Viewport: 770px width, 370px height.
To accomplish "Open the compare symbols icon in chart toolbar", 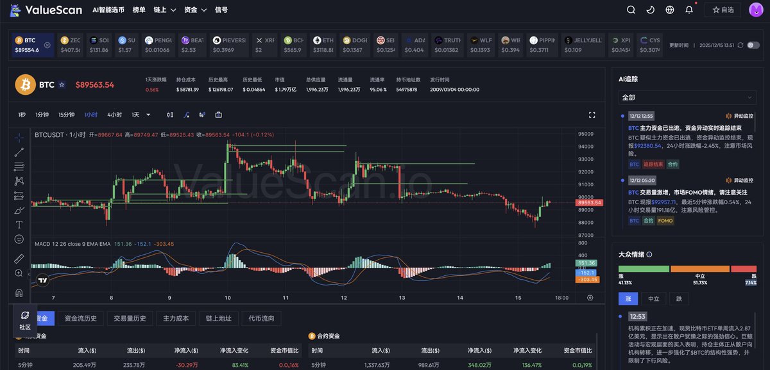I will point(202,115).
